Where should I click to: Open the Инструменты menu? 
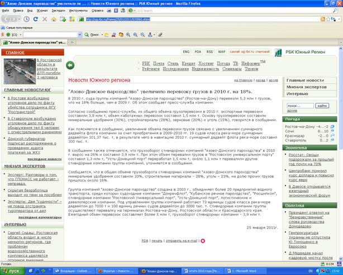[x=78, y=11]
